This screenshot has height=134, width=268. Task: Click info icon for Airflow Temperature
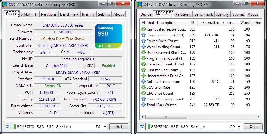pos(144,81)
